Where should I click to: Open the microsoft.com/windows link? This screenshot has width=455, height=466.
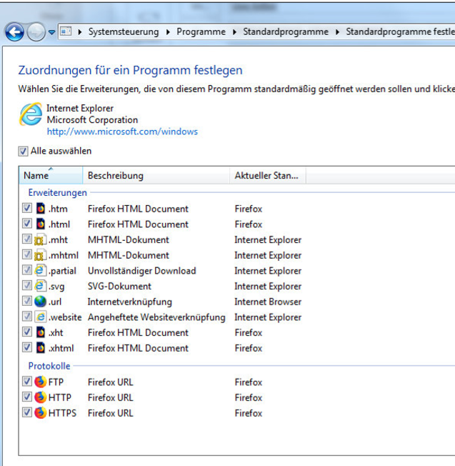(122, 132)
